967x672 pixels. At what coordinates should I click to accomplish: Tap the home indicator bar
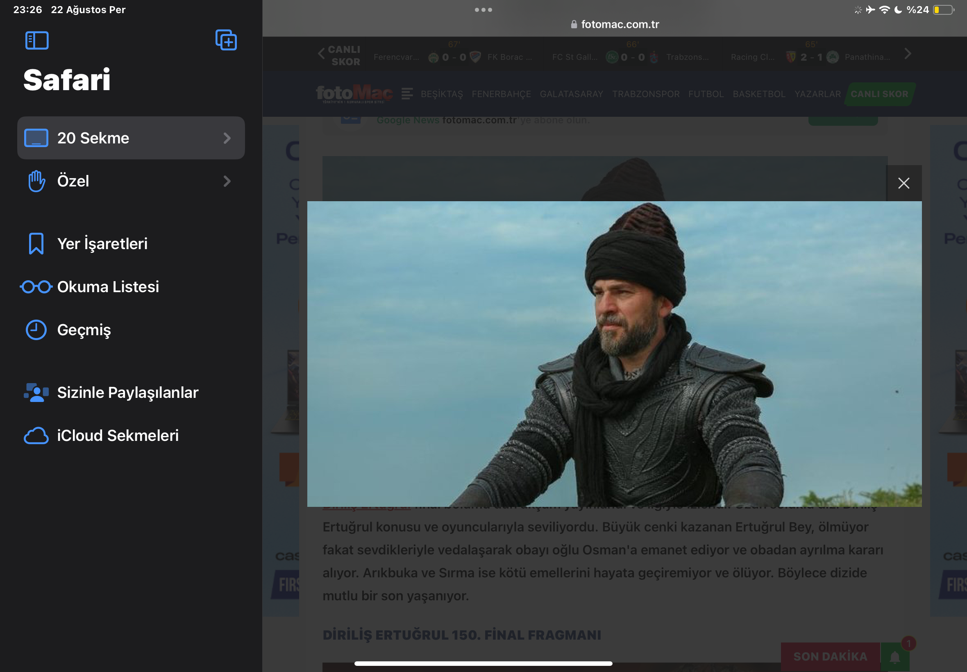tap(483, 663)
